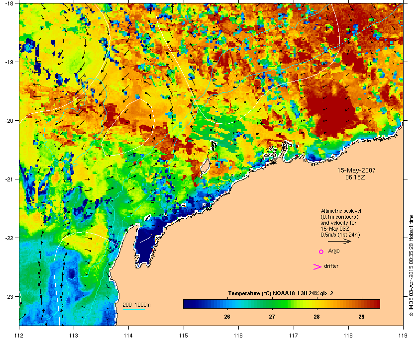Click the date label 15-May-2007
This screenshot has width=418, height=338.
tap(356, 170)
